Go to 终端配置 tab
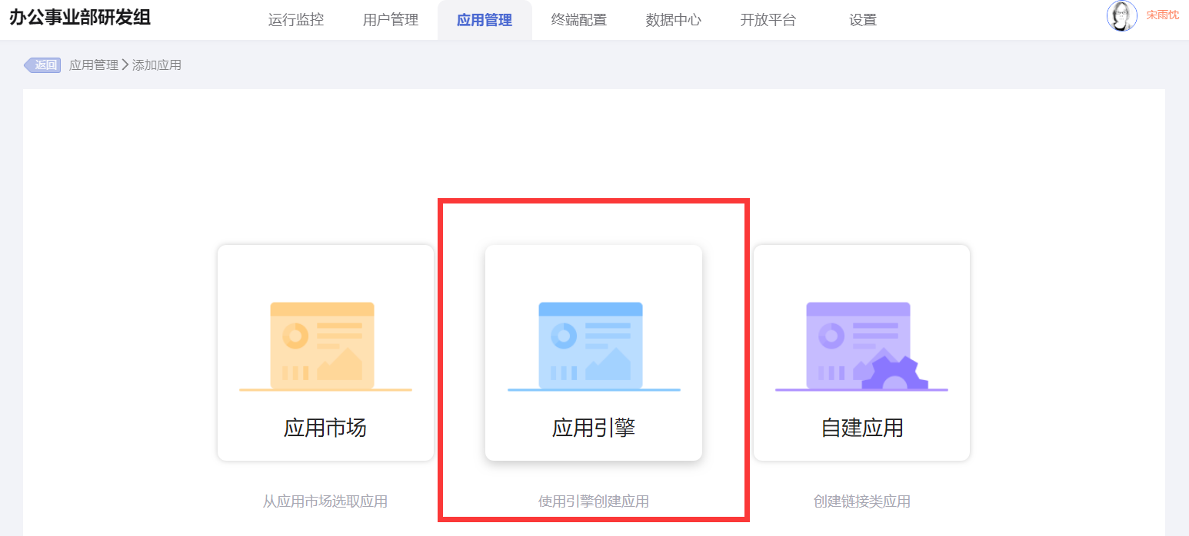 579,20
